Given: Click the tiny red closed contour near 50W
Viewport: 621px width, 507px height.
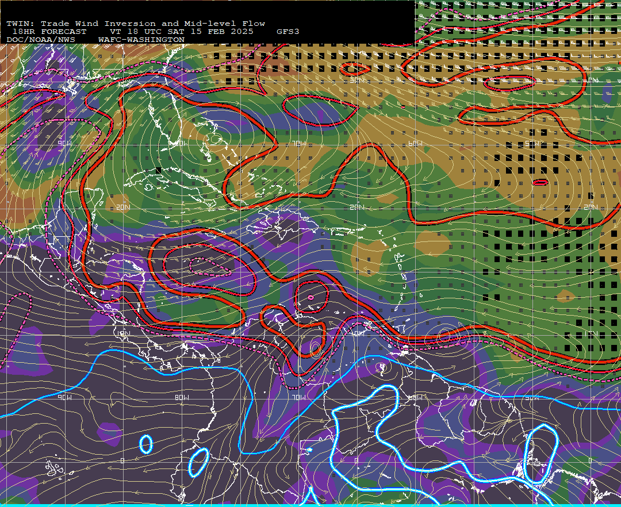Looking at the screenshot, I should (x=540, y=182).
